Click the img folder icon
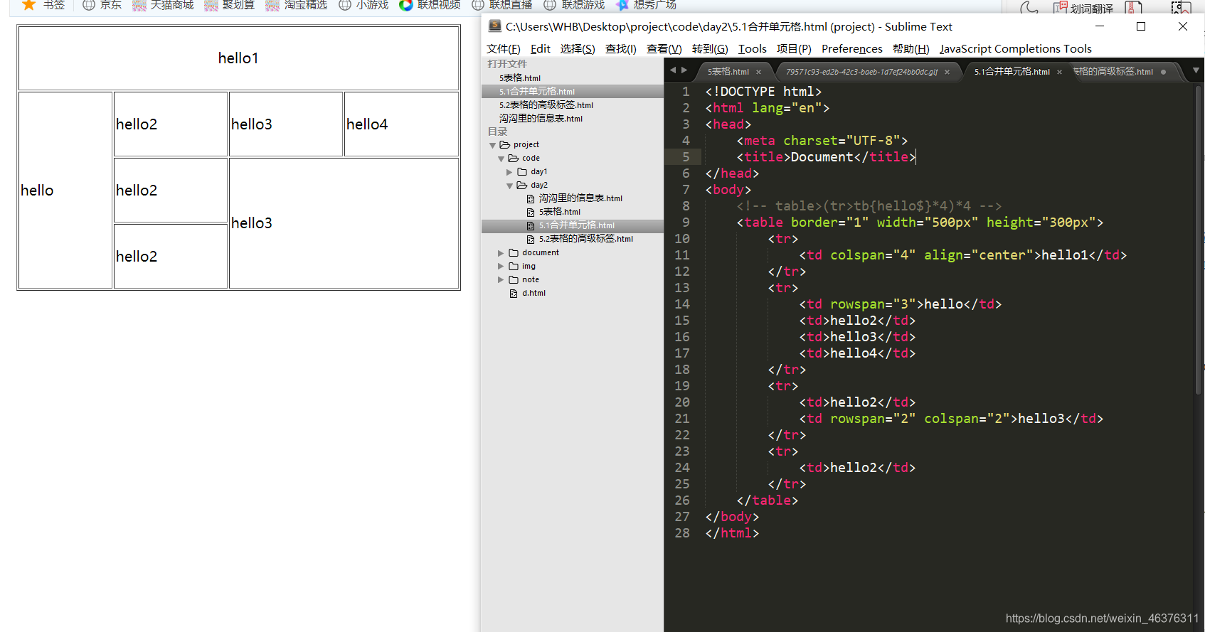 [514, 267]
